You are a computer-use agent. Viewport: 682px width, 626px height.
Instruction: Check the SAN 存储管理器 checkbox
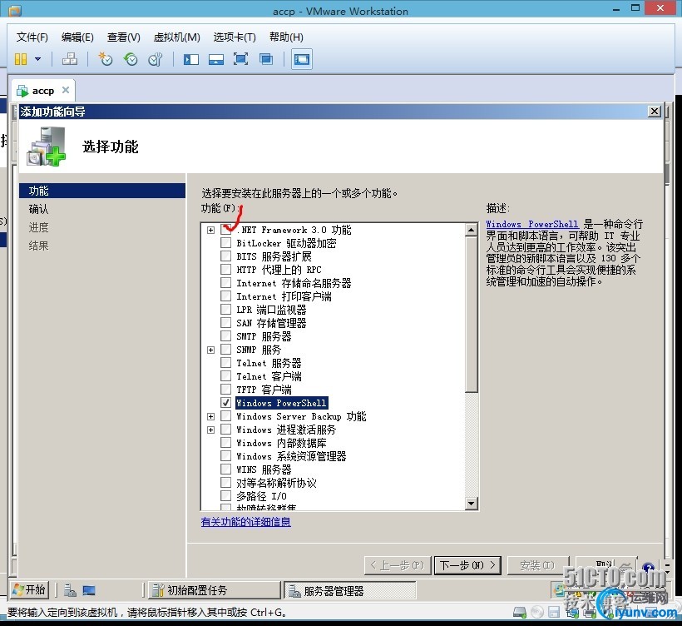[x=225, y=323]
